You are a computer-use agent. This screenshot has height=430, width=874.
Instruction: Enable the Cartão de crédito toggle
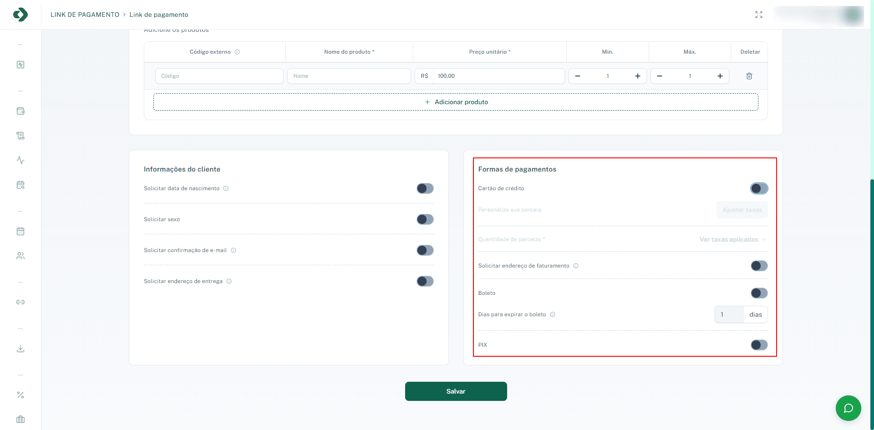click(x=759, y=188)
